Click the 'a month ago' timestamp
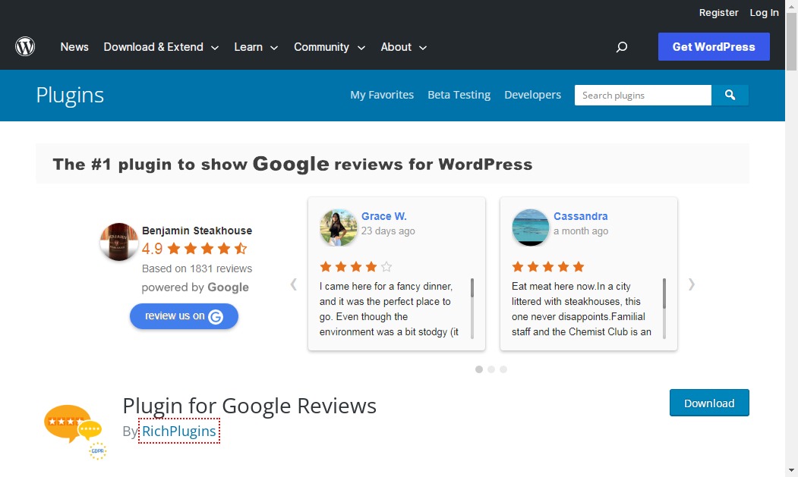The height and width of the screenshot is (477, 798). (581, 231)
